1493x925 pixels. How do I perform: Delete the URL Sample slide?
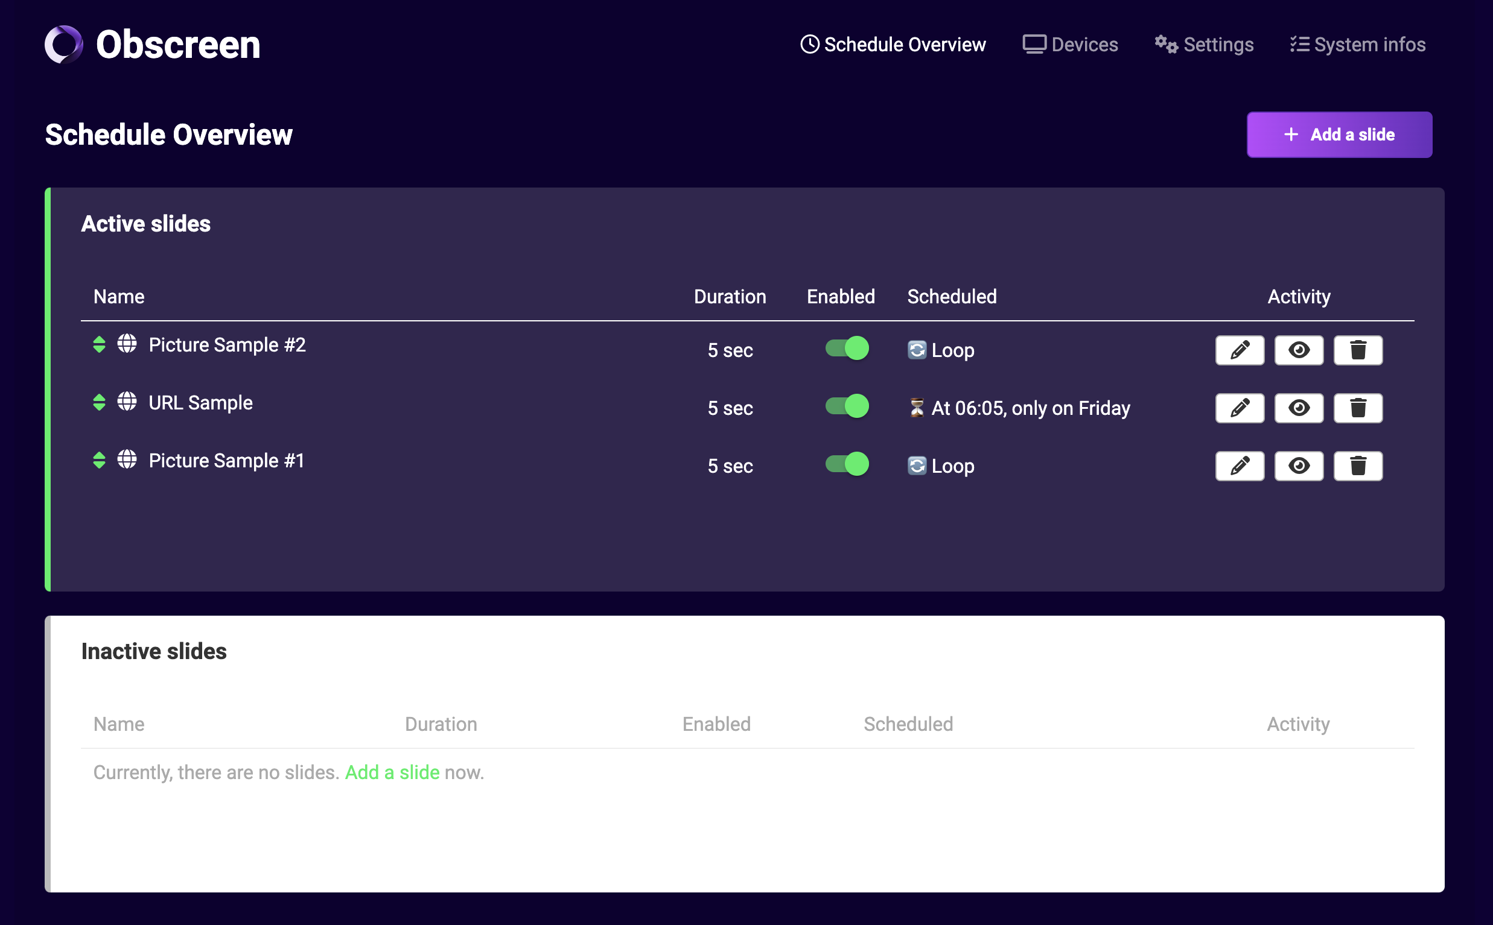pyautogui.click(x=1357, y=408)
